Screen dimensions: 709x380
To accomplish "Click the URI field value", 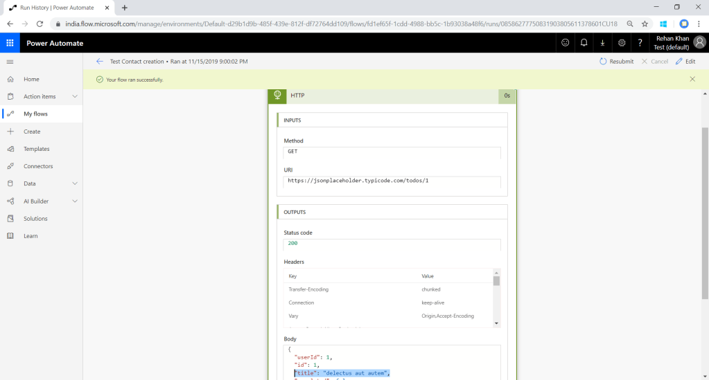I will click(x=392, y=181).
